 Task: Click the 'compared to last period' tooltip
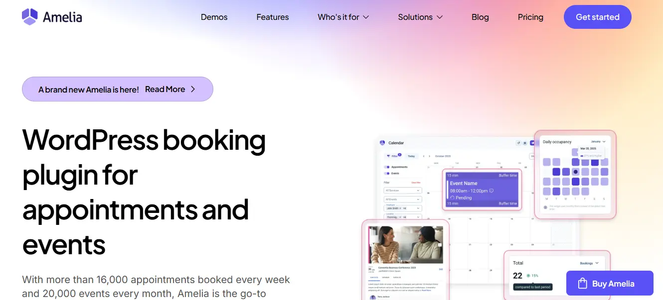tap(532, 287)
